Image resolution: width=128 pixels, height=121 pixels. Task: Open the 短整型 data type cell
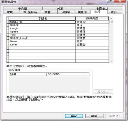click(x=92, y=45)
